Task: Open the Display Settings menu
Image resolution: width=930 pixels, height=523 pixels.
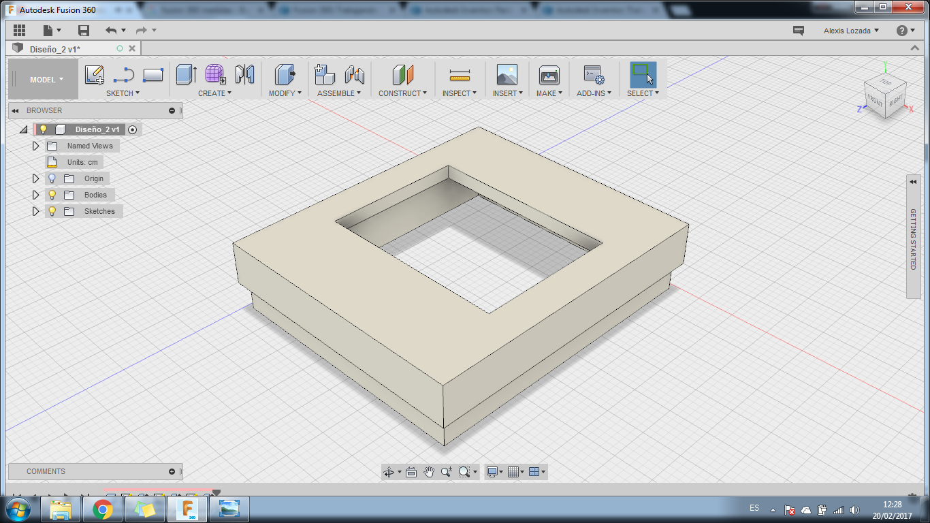Action: click(x=494, y=471)
